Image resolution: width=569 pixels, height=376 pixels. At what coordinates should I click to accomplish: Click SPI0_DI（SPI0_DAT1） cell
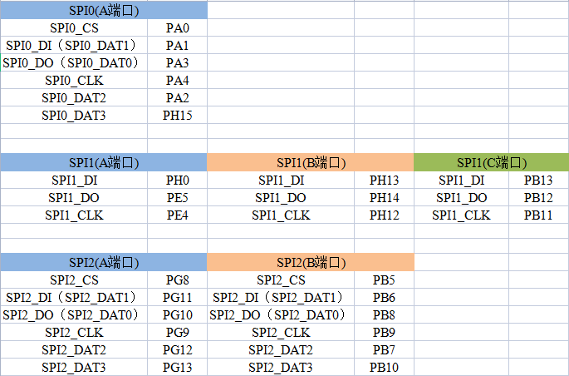(x=74, y=45)
